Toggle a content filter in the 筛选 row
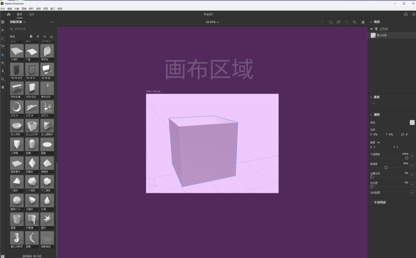The width and height of the screenshot is (416, 258). pyautogui.click(x=31, y=36)
